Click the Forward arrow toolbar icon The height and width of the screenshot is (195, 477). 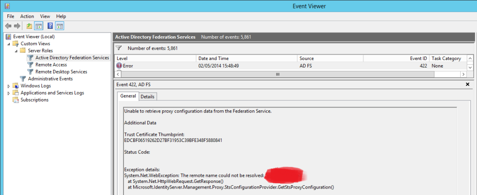[17, 26]
